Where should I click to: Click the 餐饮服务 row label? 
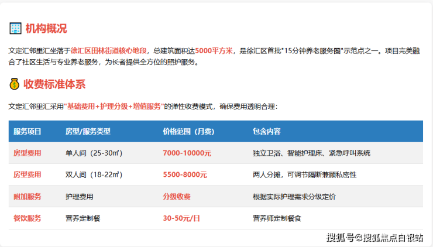point(28,218)
